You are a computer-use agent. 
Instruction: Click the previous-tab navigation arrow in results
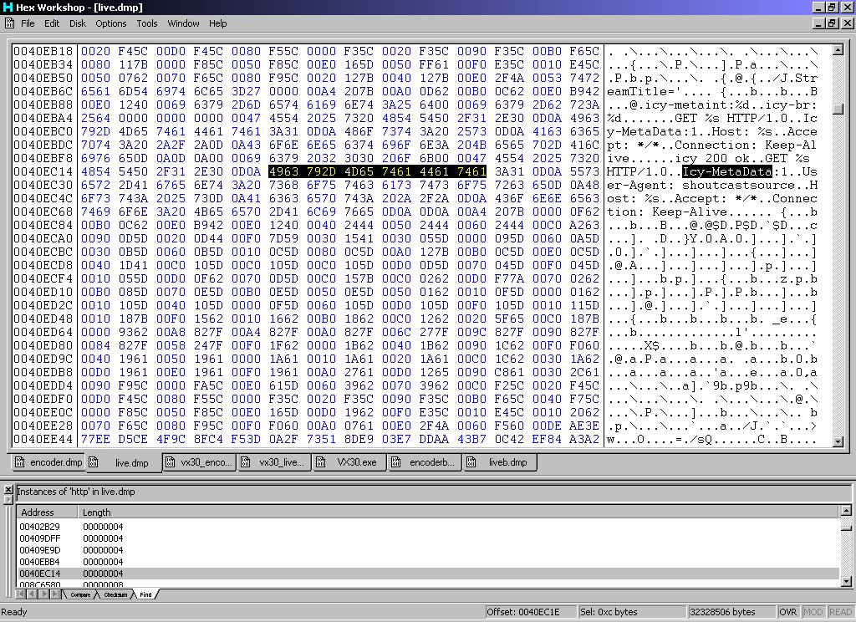point(32,594)
